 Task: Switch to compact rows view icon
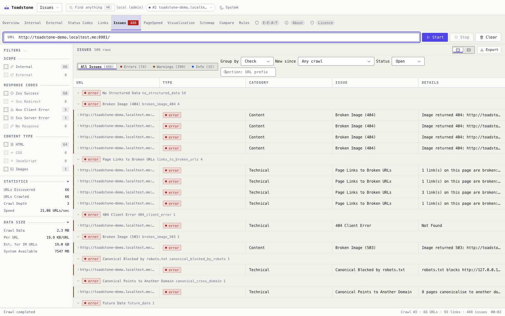click(x=469, y=50)
